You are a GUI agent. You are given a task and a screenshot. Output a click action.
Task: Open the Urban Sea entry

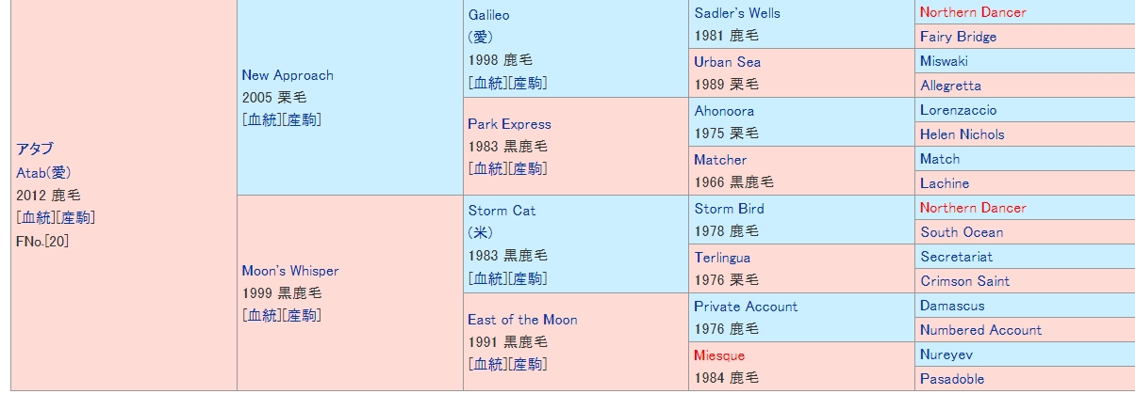coord(727,62)
